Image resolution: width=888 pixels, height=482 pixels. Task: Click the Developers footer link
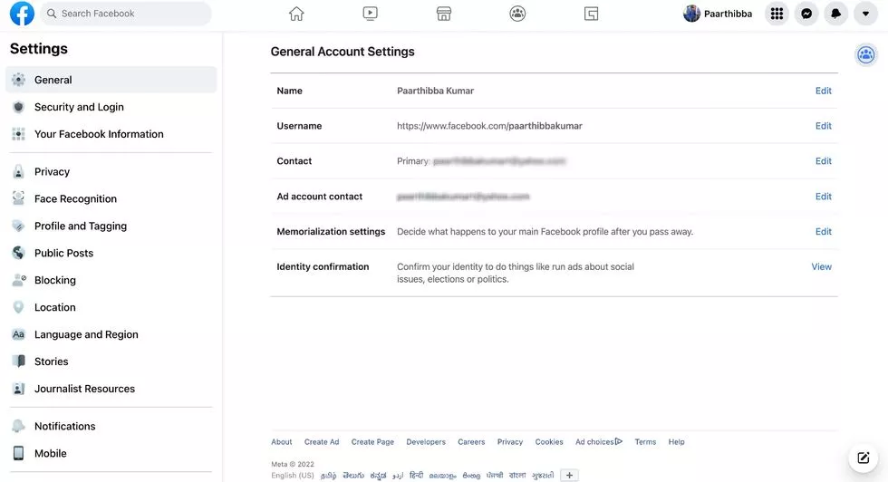426,442
